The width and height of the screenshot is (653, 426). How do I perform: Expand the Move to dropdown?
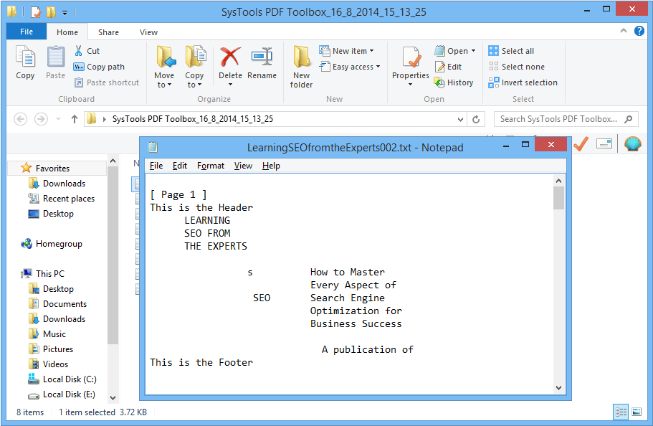164,85
